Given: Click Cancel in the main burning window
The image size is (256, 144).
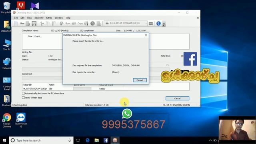Looking at the screenshot, I should (177, 98).
